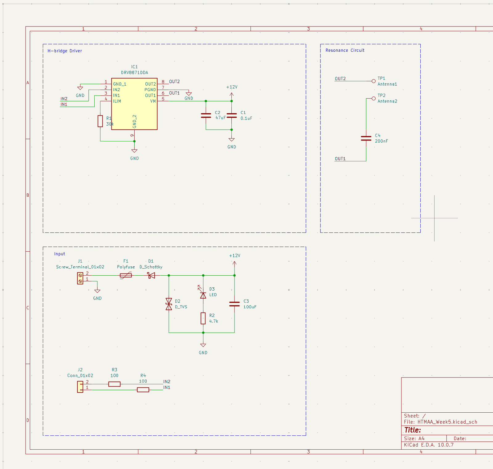Click the '100uF' value text
The image size is (493, 469).
tap(250, 307)
